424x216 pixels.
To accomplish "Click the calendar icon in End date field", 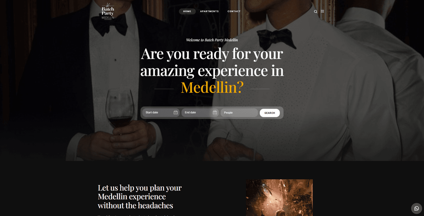I will (x=215, y=112).
